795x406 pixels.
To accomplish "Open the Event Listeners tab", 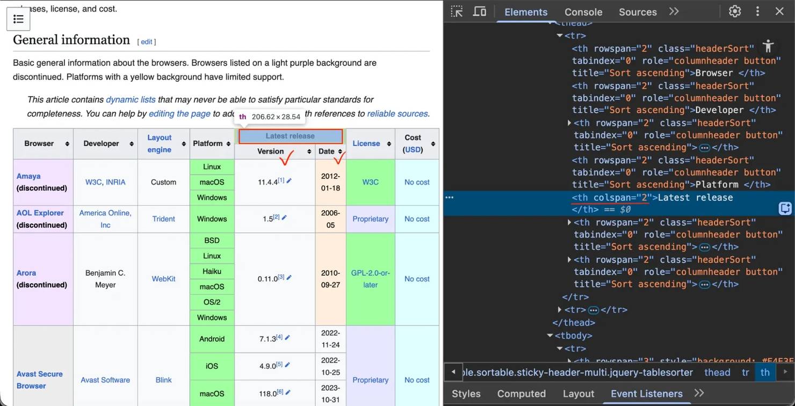I will pyautogui.click(x=646, y=394).
